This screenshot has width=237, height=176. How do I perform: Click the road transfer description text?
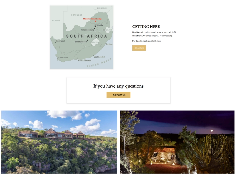coord(154,34)
